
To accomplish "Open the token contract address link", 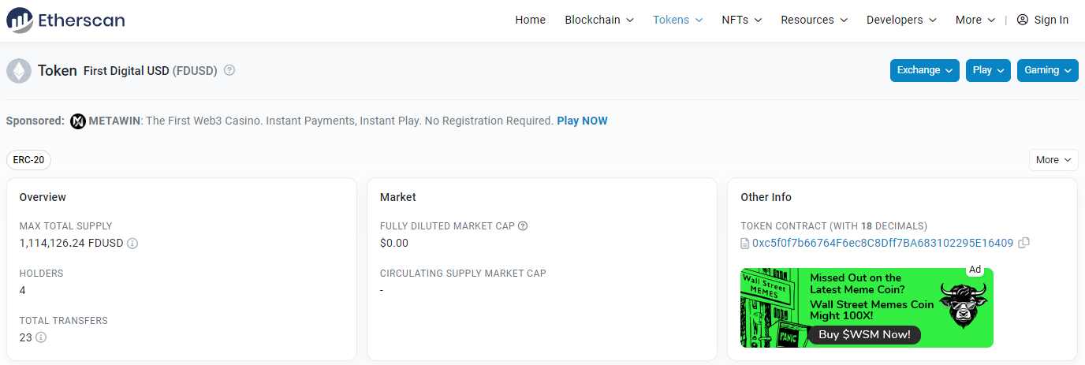I will (x=882, y=243).
